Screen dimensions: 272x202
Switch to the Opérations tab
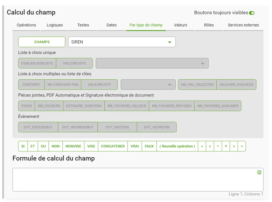26,25
